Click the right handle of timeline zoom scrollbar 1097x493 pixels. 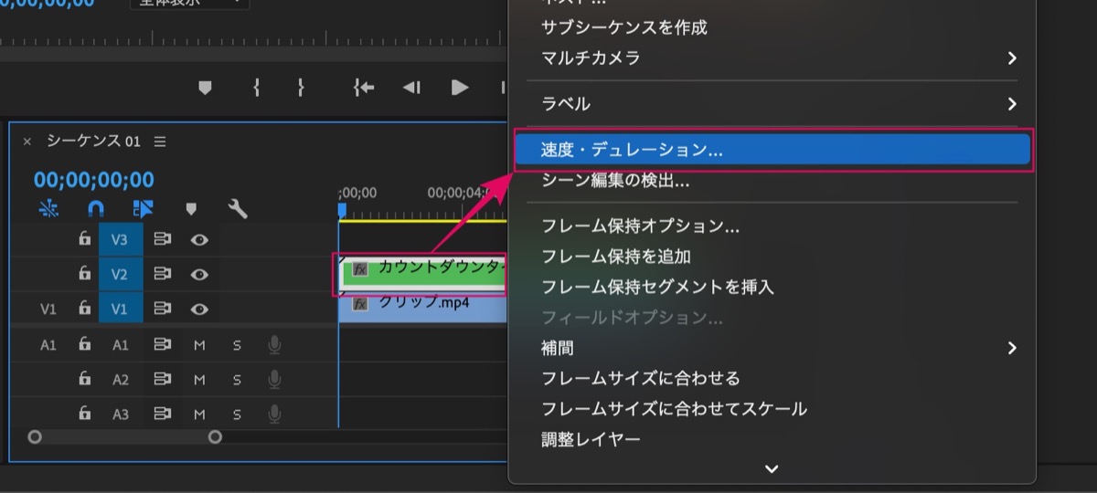click(215, 437)
